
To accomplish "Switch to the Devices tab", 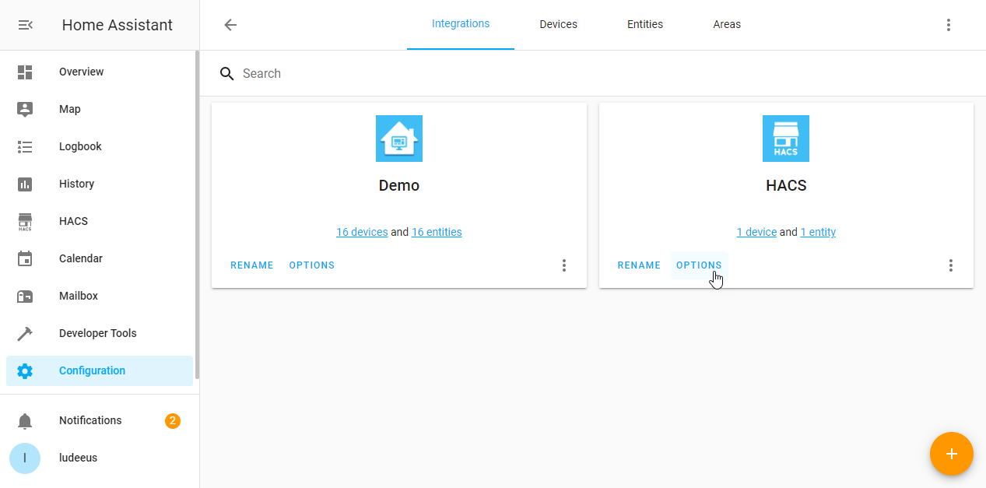I will click(x=559, y=24).
